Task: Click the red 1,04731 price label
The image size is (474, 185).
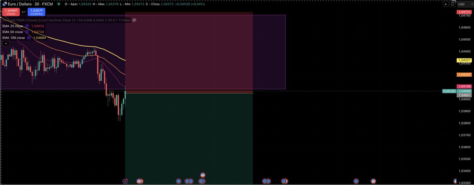Action: (x=464, y=12)
